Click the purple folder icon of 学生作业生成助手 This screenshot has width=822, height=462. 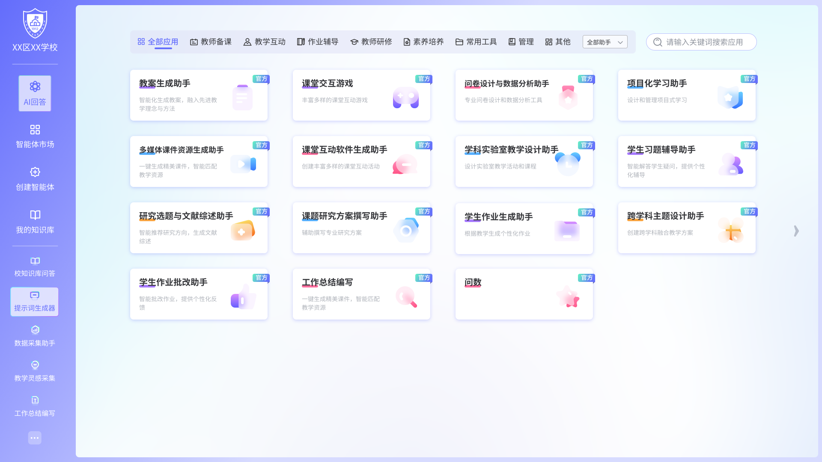[x=567, y=231]
